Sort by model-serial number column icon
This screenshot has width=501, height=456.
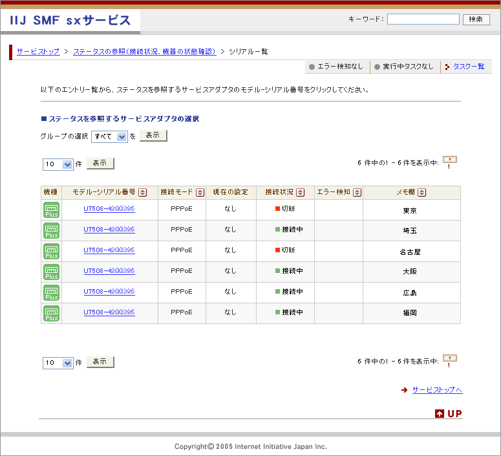[143, 193]
